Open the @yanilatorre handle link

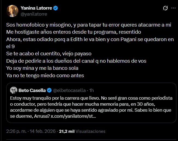[34, 14]
